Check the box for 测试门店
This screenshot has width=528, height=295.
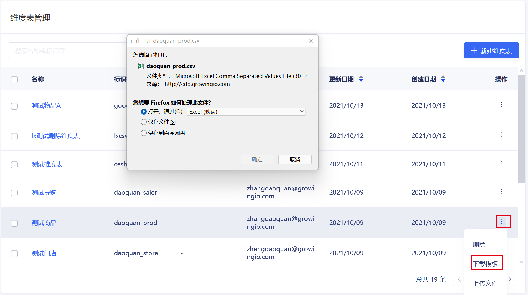click(x=14, y=253)
